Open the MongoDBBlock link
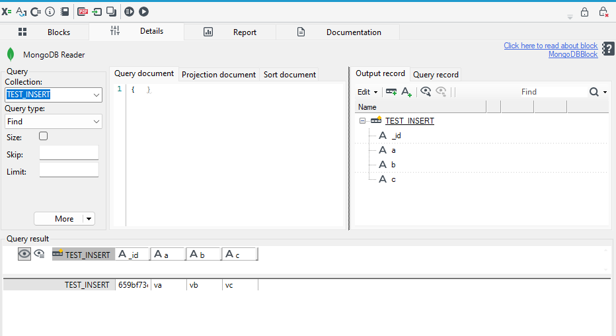616x336 pixels. point(573,54)
